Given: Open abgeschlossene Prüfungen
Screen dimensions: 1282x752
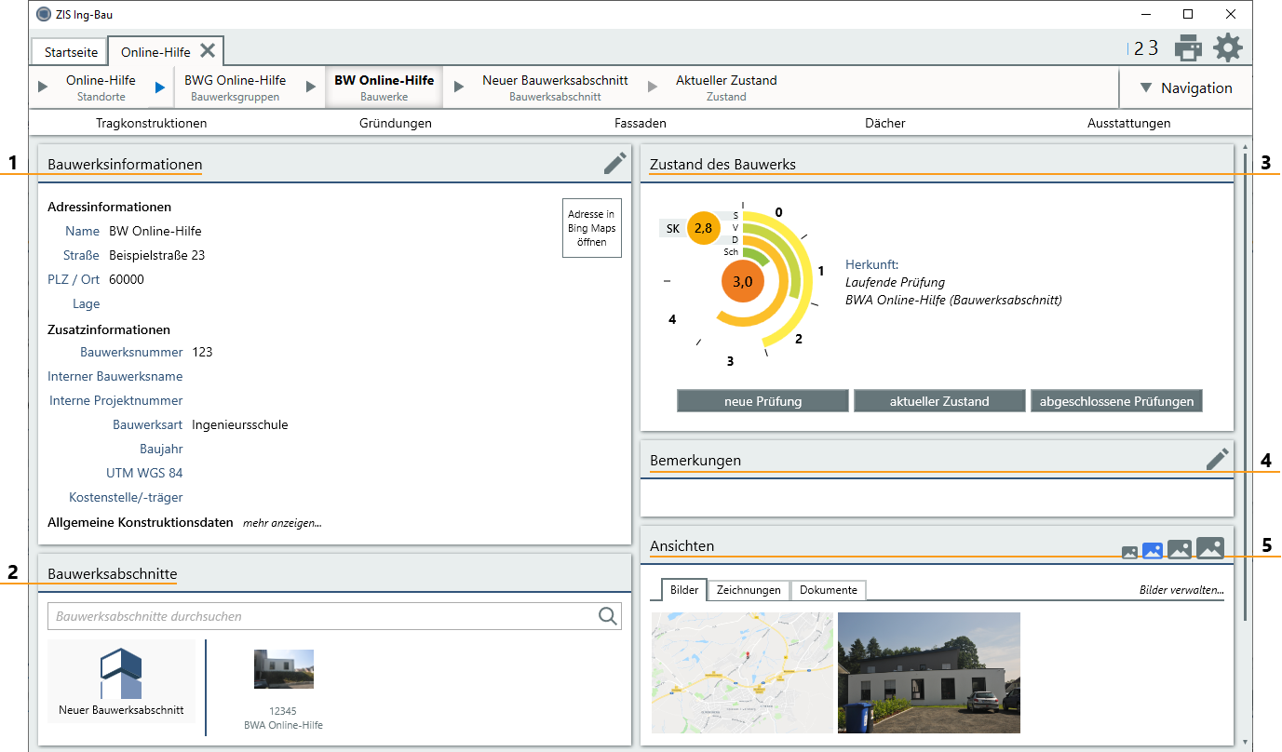Looking at the screenshot, I should (x=1117, y=401).
